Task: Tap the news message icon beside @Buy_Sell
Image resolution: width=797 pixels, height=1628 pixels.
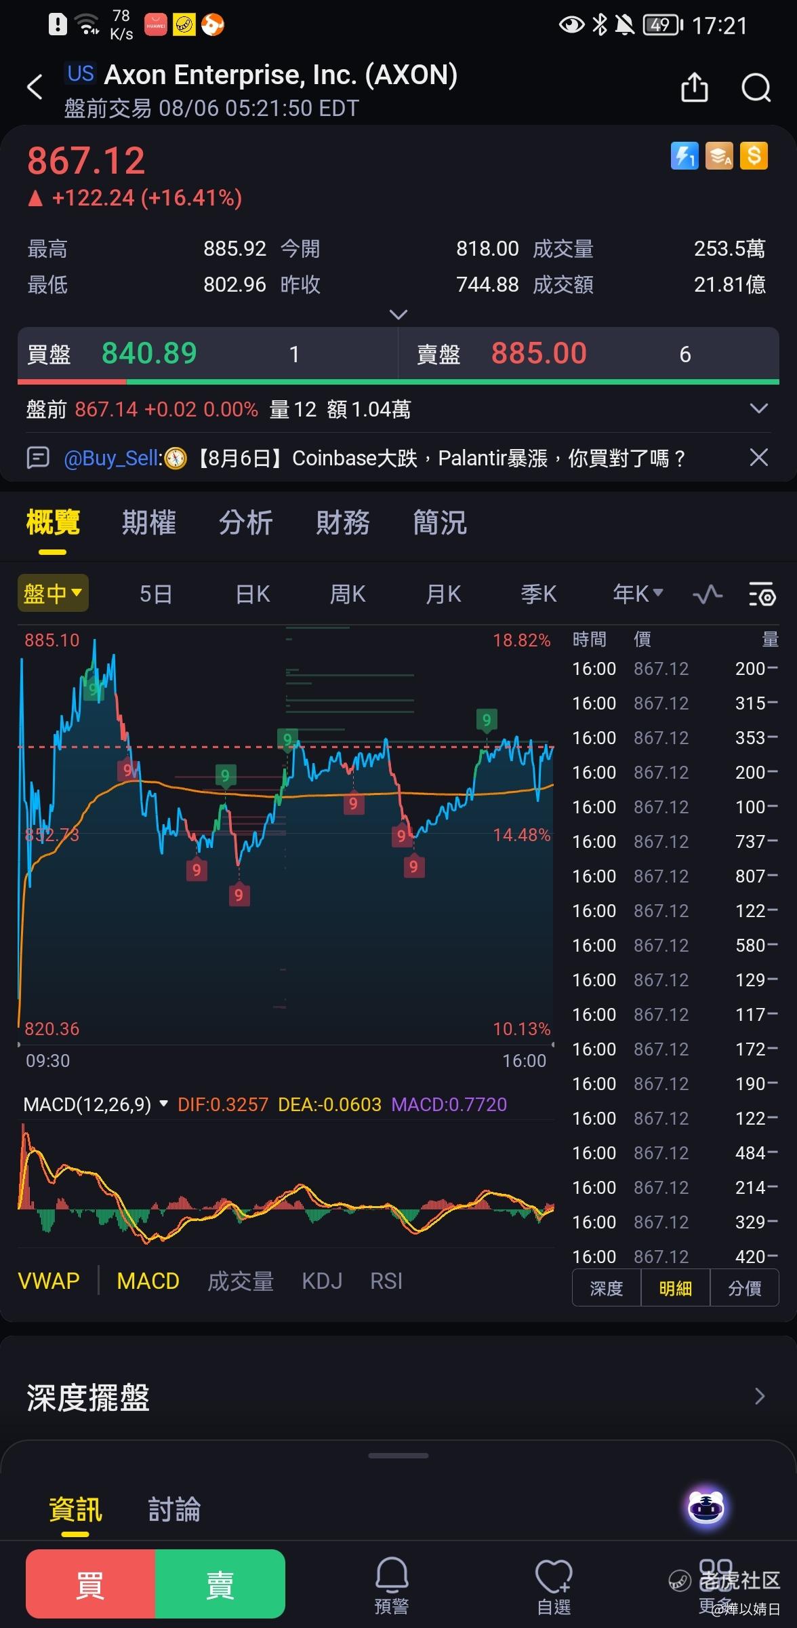Action: [x=38, y=458]
